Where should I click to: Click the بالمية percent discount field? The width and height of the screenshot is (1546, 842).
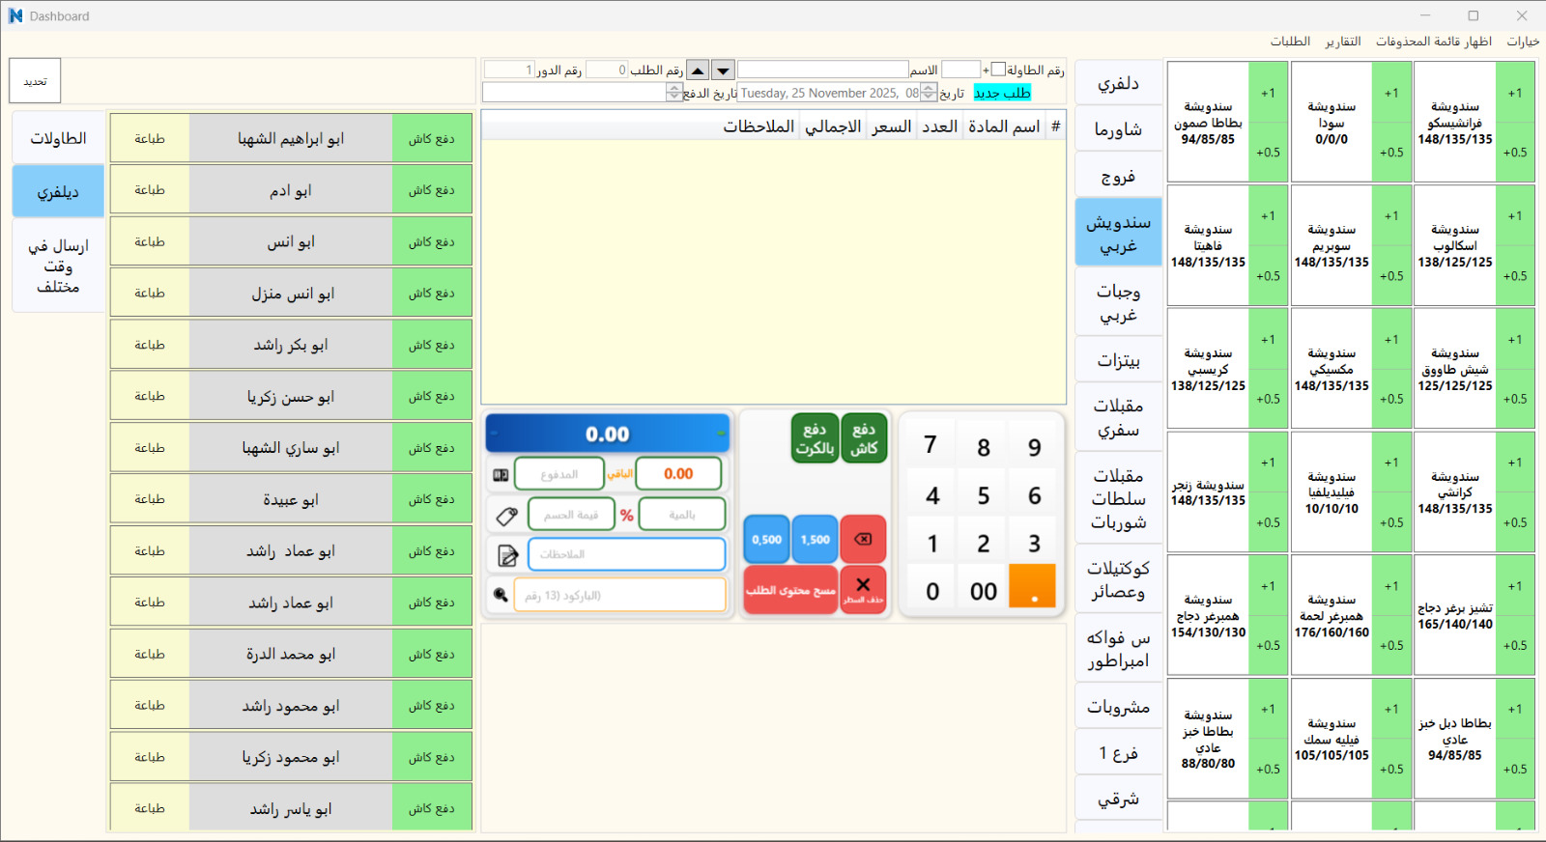pyautogui.click(x=682, y=515)
